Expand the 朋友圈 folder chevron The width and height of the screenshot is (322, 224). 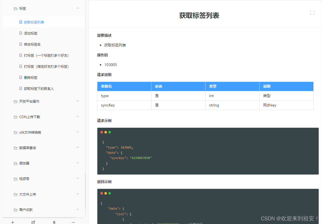tap(78, 163)
